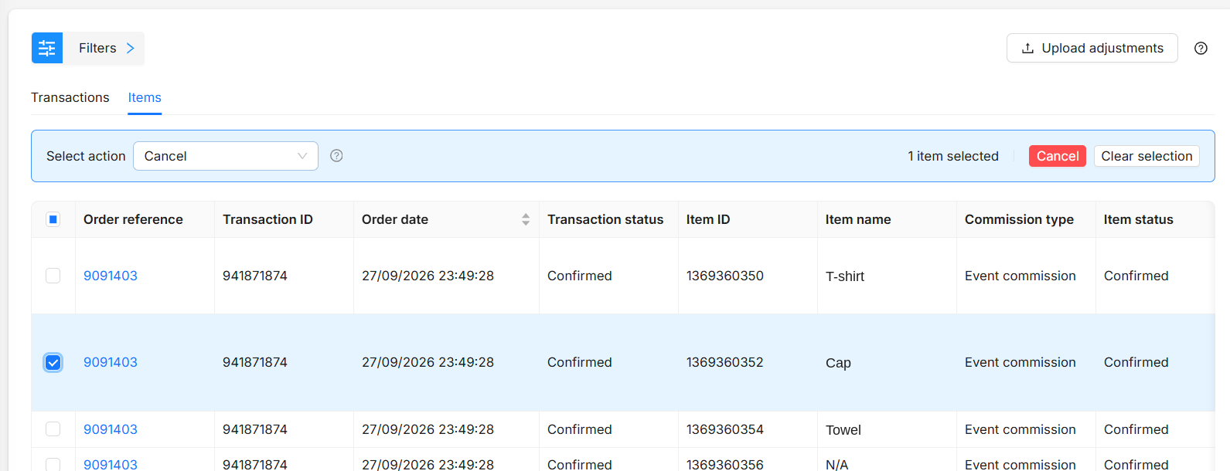
Task: Check the T-shirt item row checkbox
Action: coord(53,276)
